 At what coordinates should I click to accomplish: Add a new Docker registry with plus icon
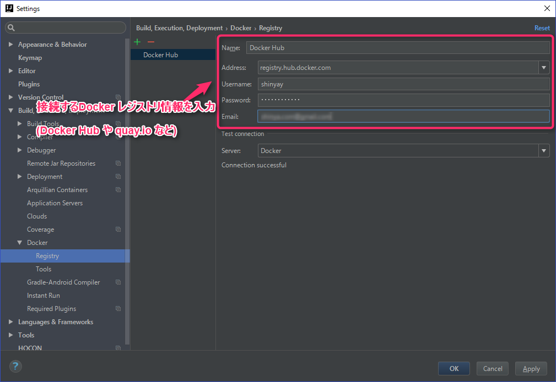point(137,42)
